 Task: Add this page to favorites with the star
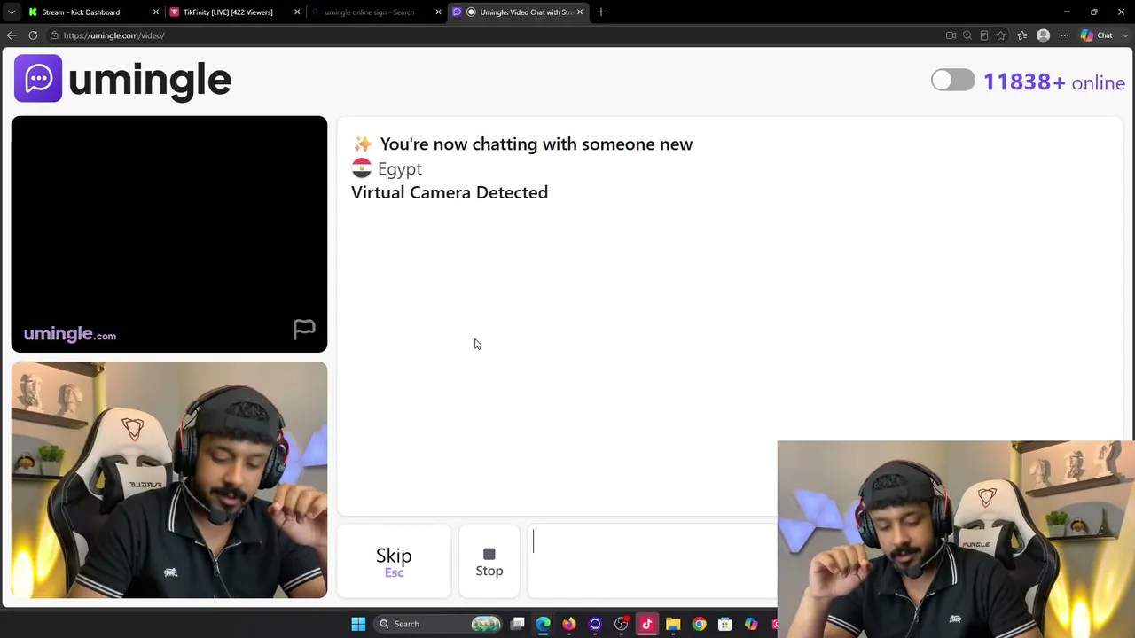(1001, 35)
